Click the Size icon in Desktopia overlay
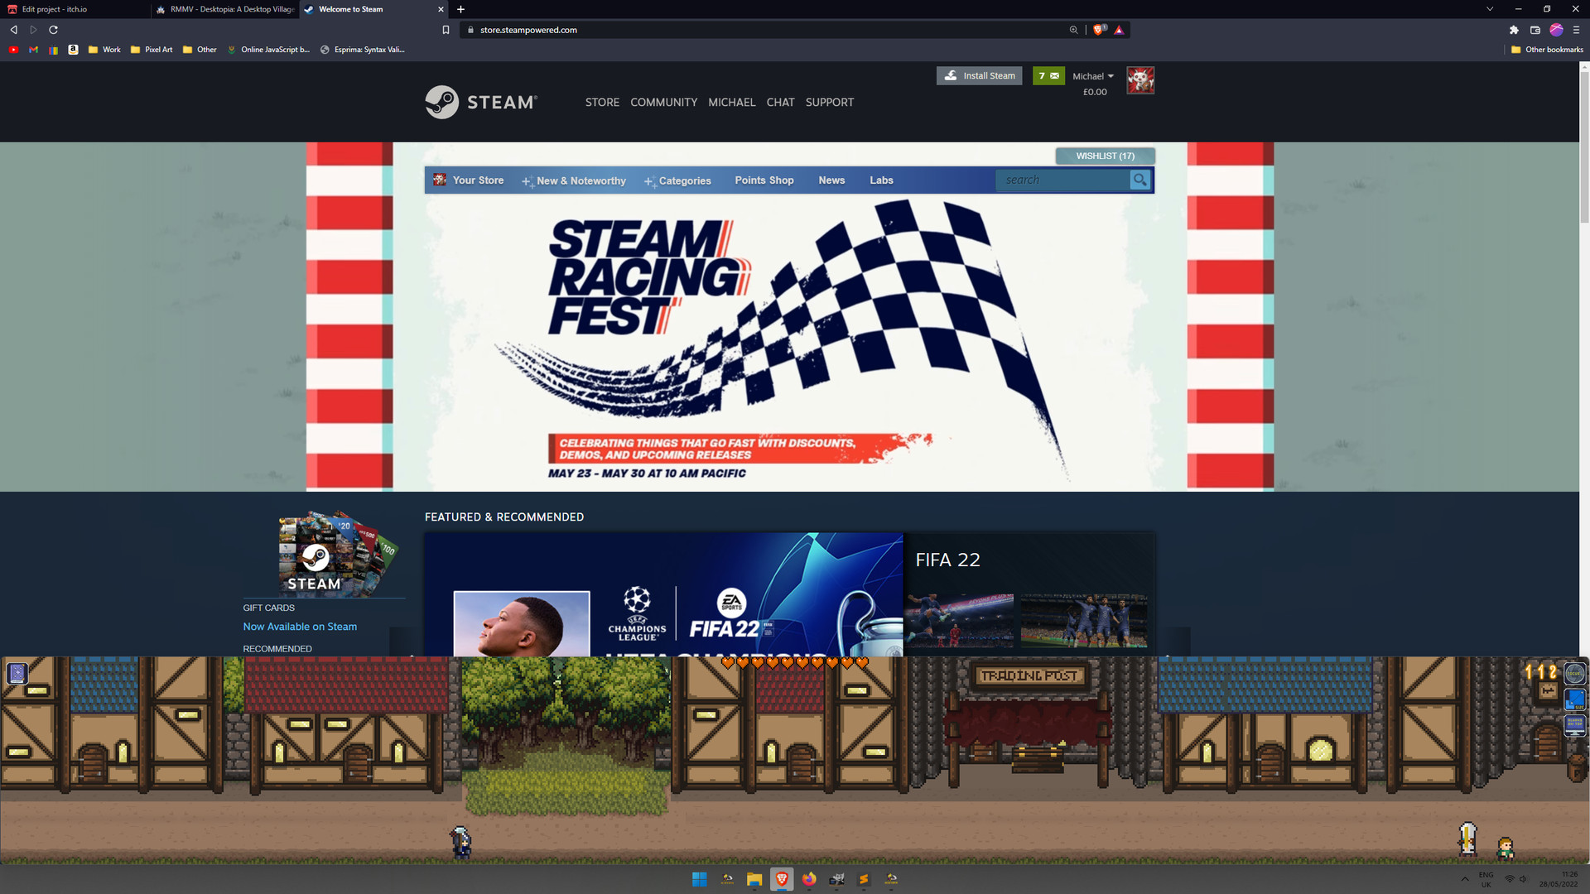The image size is (1590, 894). coord(1574,699)
